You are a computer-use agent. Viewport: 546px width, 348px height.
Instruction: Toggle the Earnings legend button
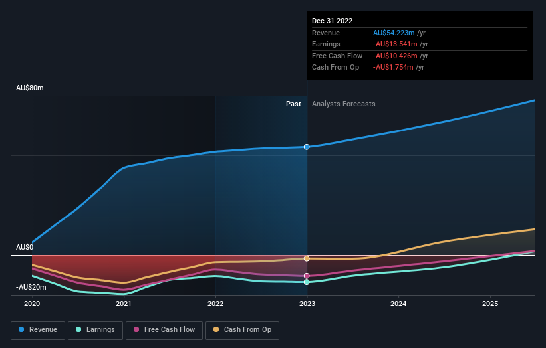(x=95, y=330)
